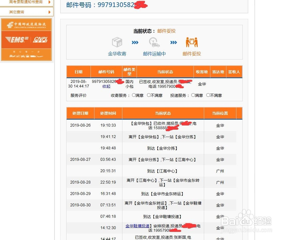Click the 金华收寄 package box icon
The height and width of the screenshot is (240, 288).
pos(117,42)
